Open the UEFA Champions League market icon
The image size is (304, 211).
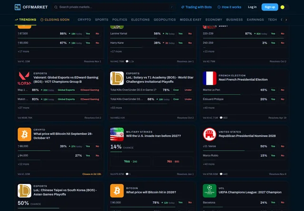[209, 191]
